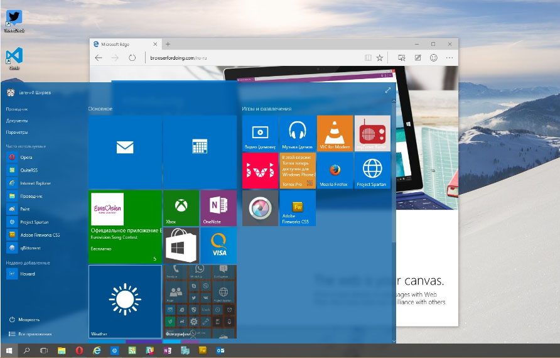Open Internet Explorer from taskbar
Viewport: 560px width, 358px height.
click(x=97, y=350)
